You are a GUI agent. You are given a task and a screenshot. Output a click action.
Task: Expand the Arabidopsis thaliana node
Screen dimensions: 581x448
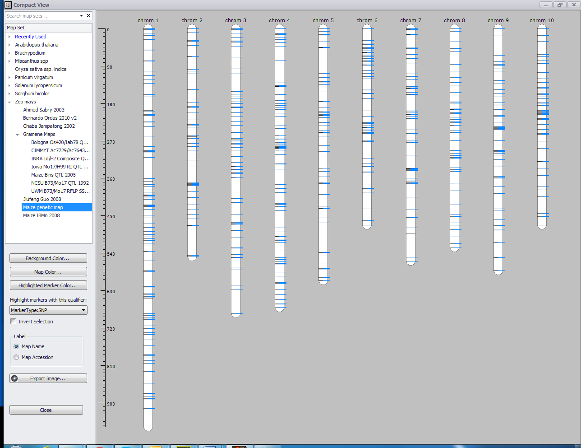tap(9, 45)
